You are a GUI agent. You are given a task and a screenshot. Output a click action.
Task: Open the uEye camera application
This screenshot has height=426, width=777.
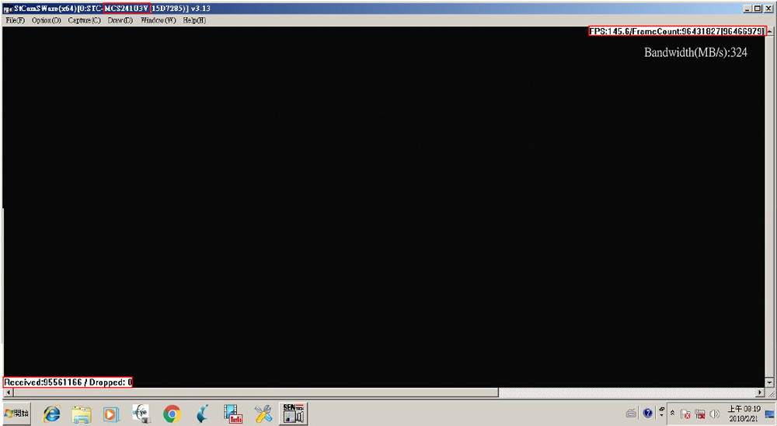141,414
